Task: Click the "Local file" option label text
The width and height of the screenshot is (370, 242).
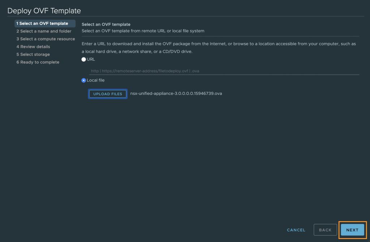Action: tap(95, 80)
